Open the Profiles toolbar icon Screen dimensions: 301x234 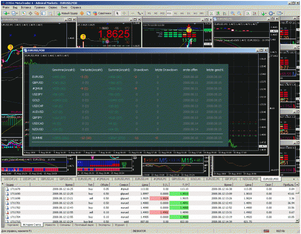13,13
